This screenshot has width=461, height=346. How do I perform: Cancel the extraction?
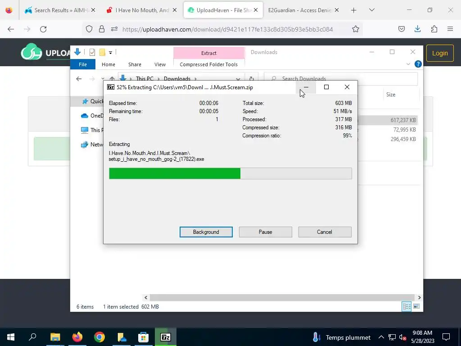(x=325, y=232)
